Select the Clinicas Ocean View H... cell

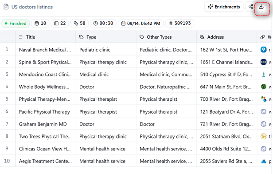[x=46, y=149]
